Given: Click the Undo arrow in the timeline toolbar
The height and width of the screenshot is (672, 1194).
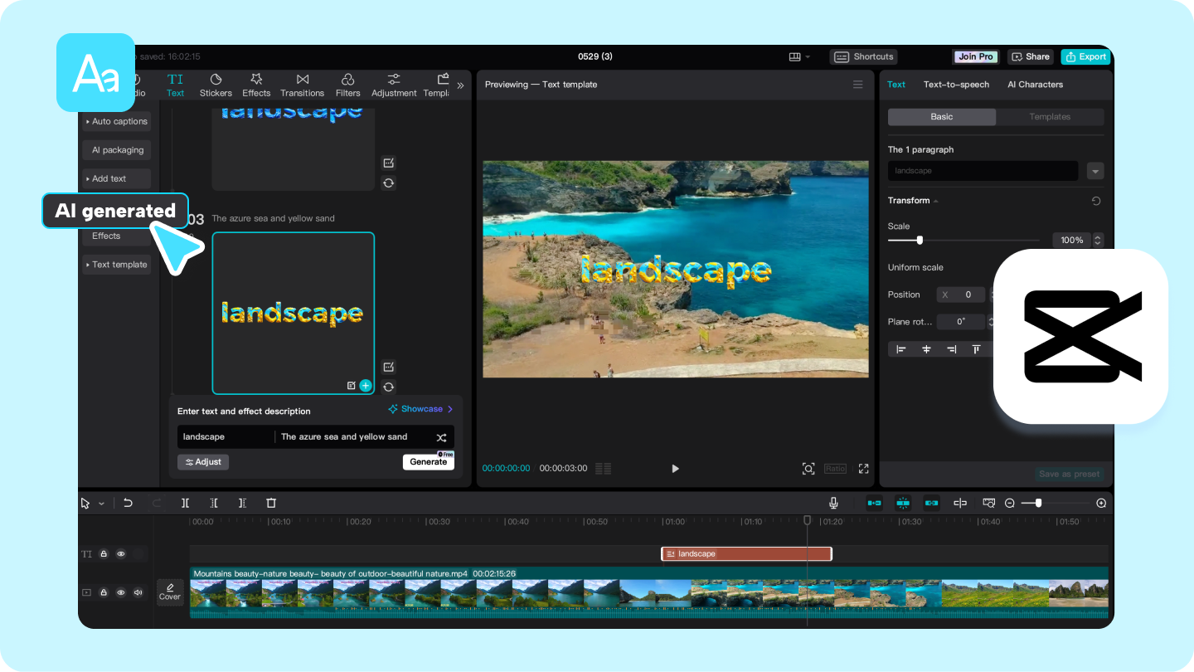Looking at the screenshot, I should click(128, 503).
